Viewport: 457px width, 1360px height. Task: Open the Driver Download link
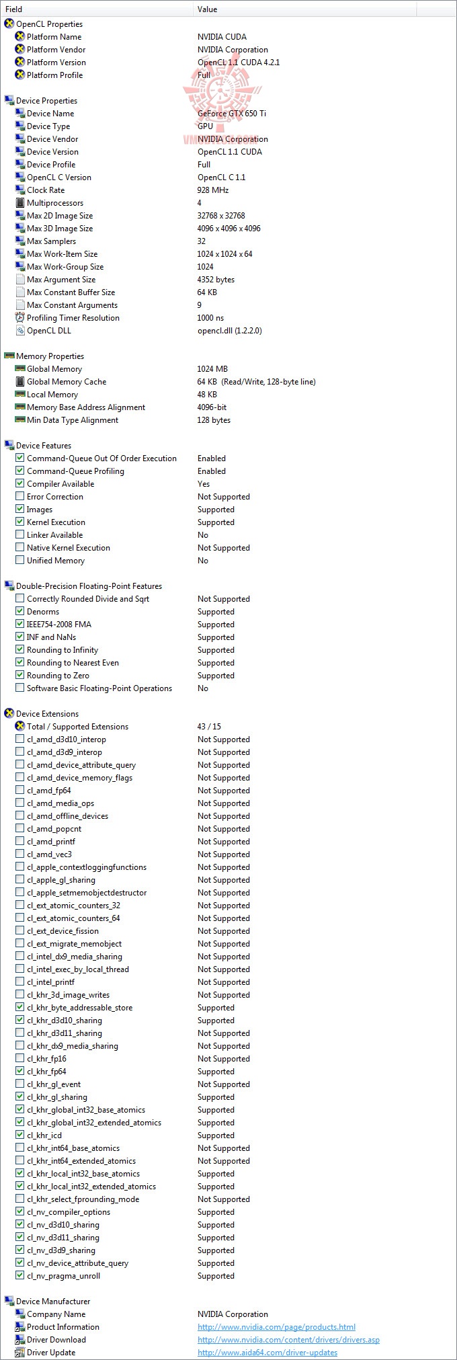click(288, 1340)
